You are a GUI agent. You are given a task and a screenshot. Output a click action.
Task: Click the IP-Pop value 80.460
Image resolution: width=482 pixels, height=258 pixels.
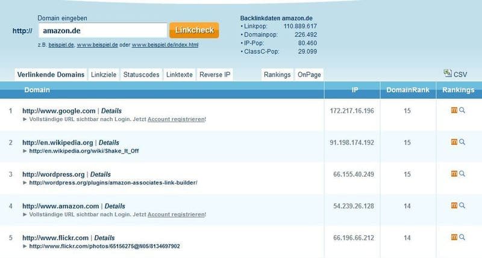click(307, 43)
